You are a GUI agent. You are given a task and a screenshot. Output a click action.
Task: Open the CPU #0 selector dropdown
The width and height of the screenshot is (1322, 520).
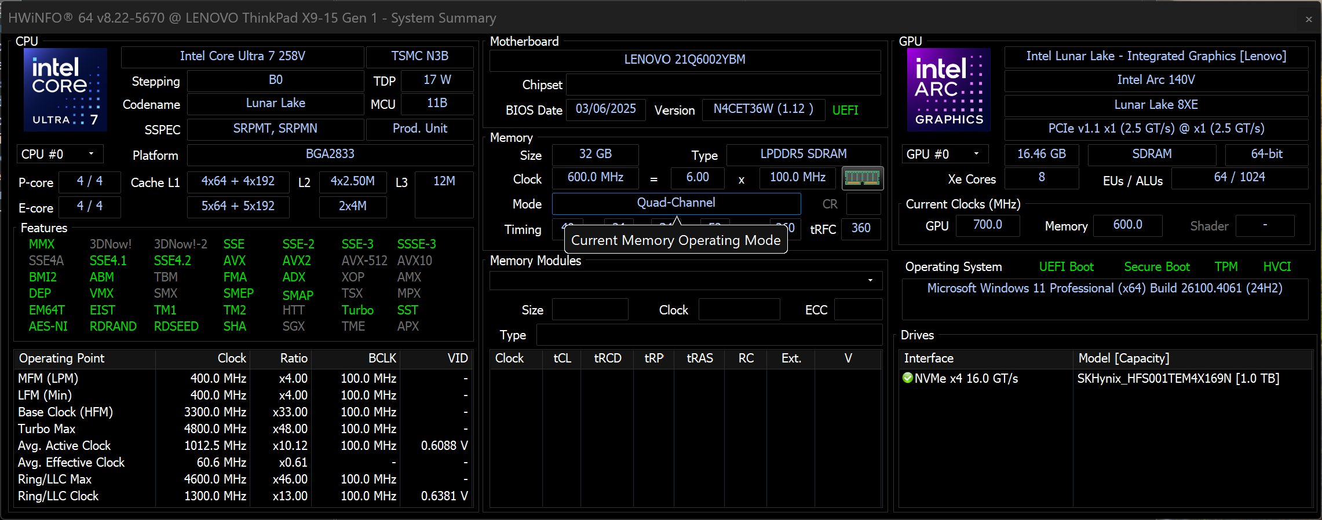(x=60, y=154)
